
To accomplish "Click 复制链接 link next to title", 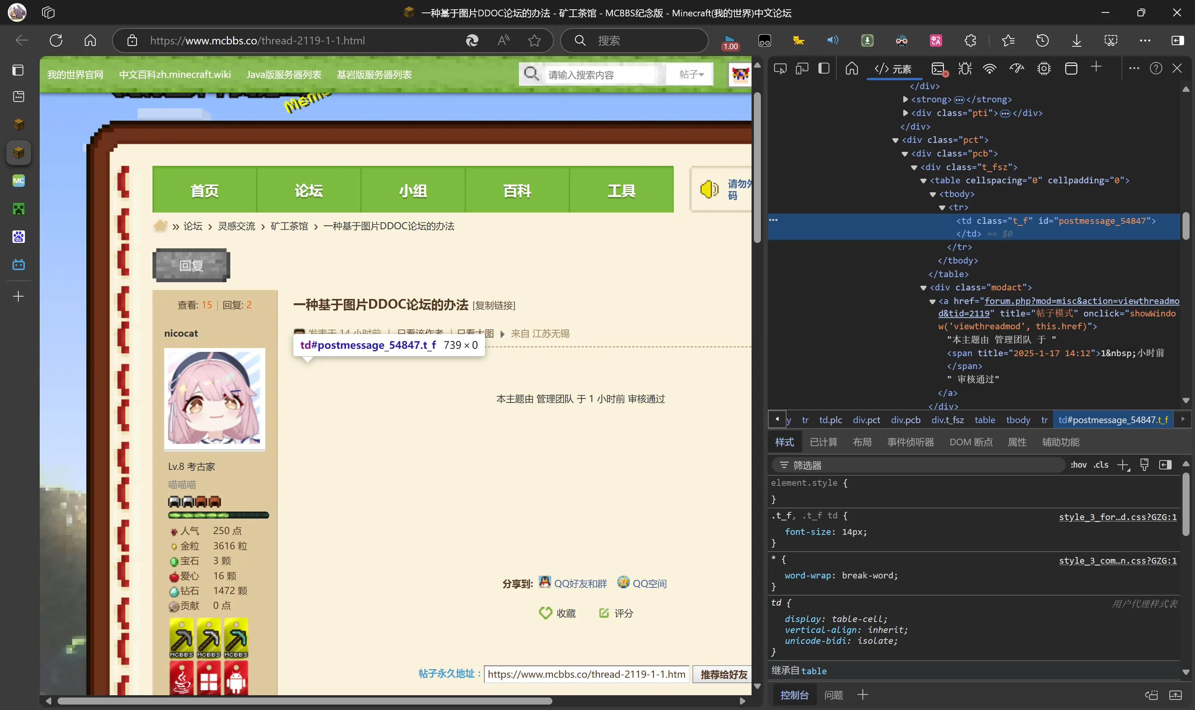I will (x=494, y=305).
